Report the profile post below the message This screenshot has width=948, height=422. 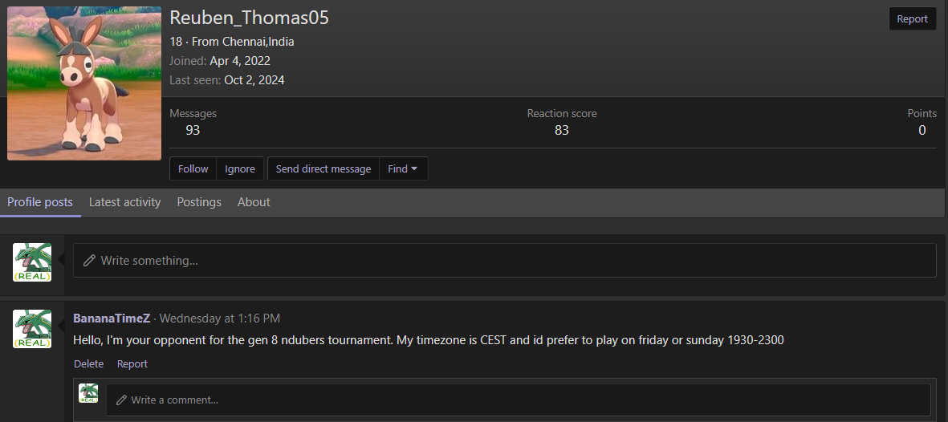tap(132, 364)
